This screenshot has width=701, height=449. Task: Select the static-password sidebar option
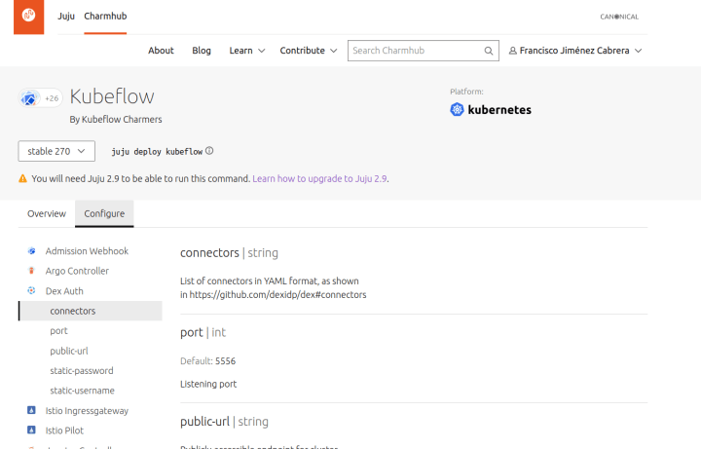[x=82, y=371]
